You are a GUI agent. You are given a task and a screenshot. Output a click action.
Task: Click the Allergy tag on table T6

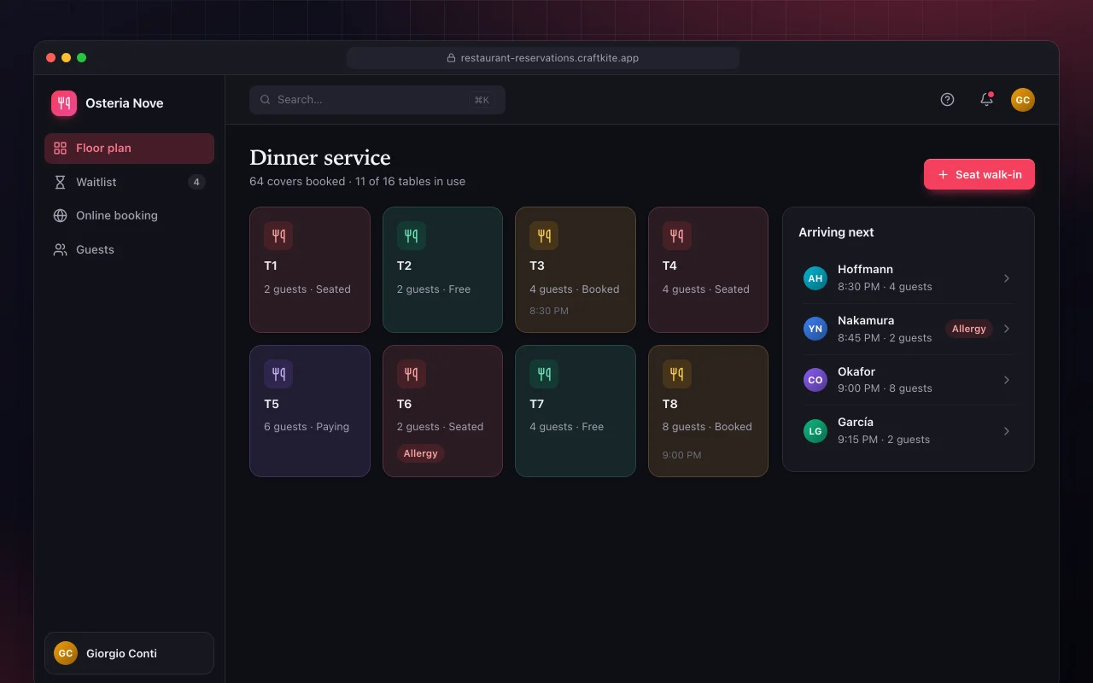tap(421, 453)
